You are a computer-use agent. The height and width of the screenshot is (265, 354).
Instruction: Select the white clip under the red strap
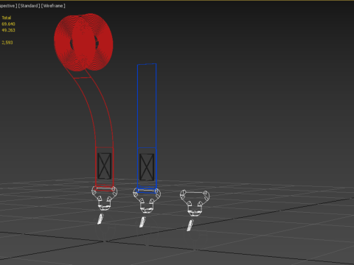click(x=105, y=198)
